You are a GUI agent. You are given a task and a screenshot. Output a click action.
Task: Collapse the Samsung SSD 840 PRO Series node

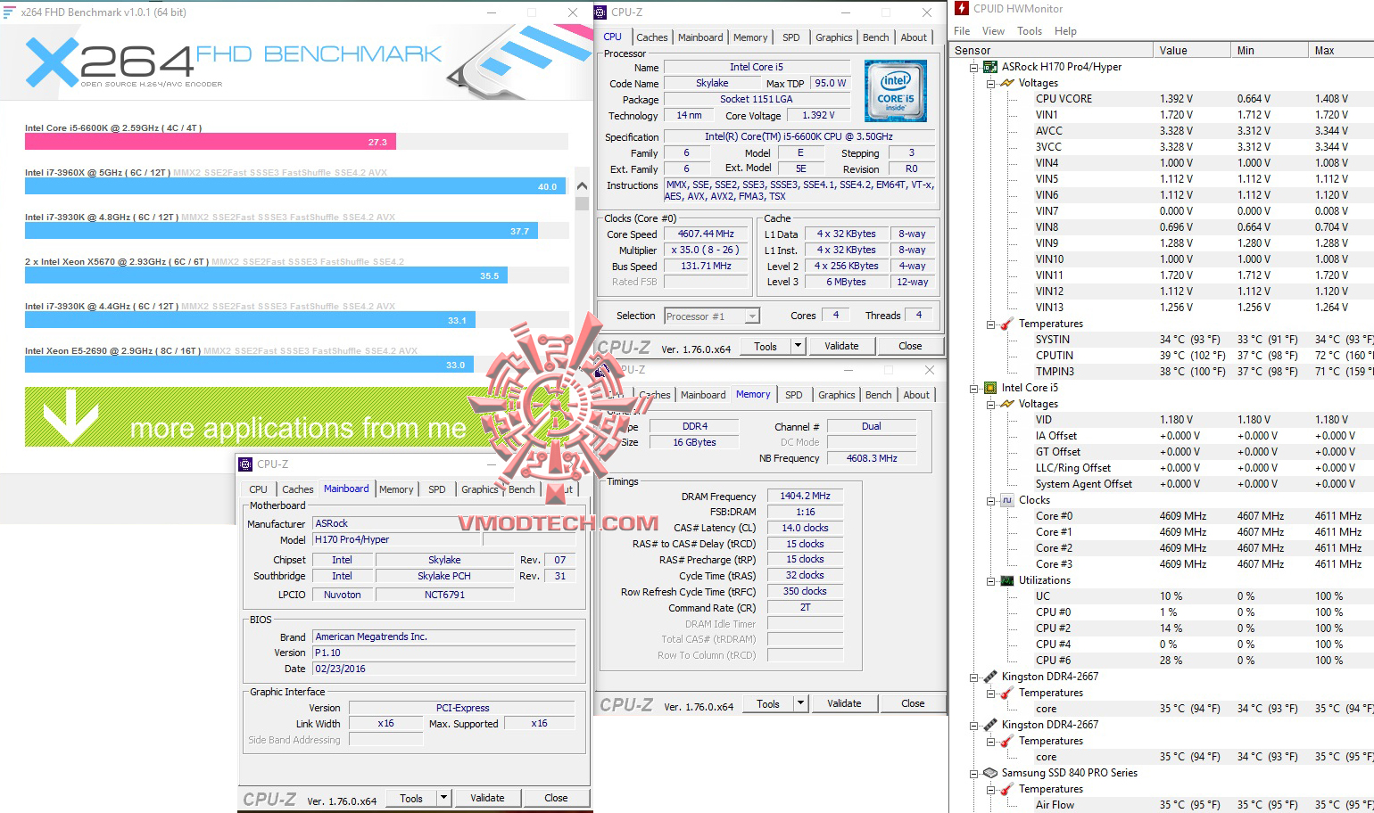point(974,773)
